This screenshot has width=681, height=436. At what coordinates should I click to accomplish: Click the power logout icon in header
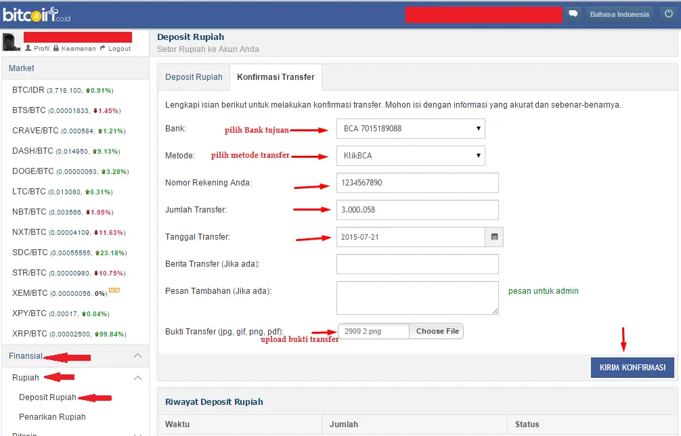pyautogui.click(x=668, y=14)
